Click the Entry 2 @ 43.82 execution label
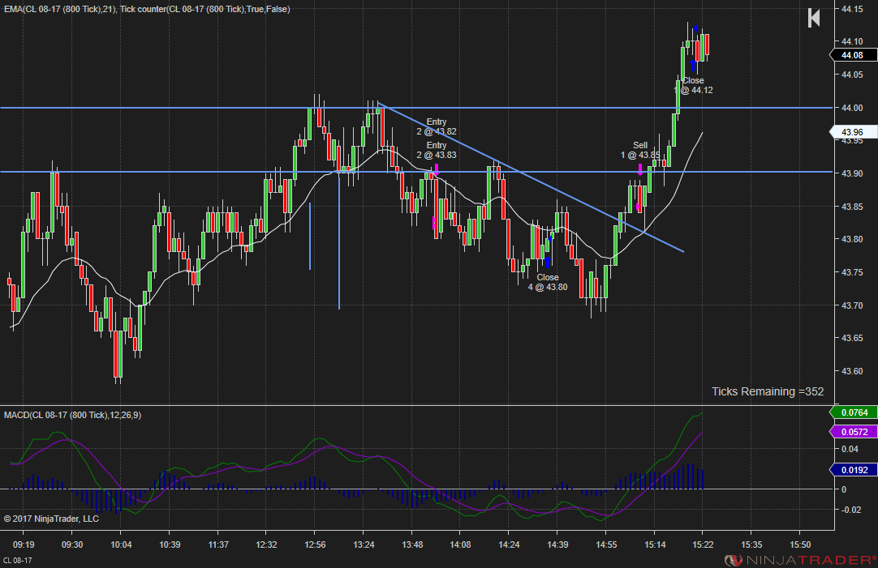The height and width of the screenshot is (568, 878). [x=437, y=126]
